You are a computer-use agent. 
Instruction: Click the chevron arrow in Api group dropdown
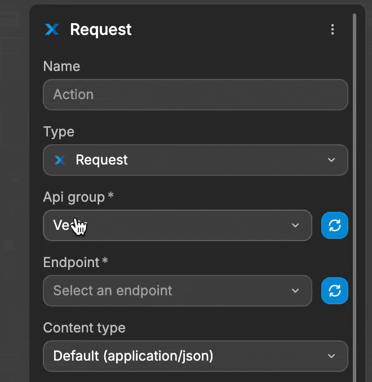tap(295, 225)
